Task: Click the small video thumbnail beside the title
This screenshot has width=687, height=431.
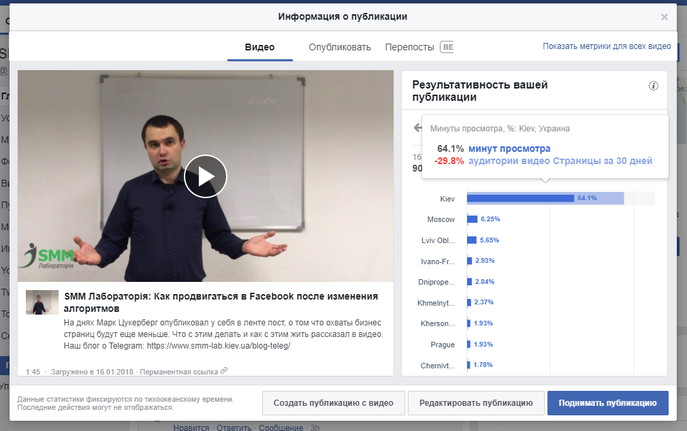Action: pyautogui.click(x=42, y=302)
